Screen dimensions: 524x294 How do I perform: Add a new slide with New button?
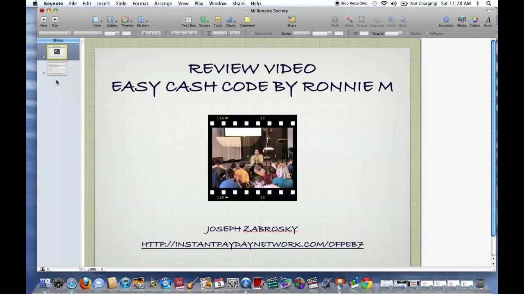[43, 22]
